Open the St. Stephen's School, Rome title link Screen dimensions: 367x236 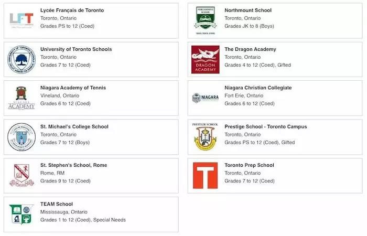pos(73,165)
